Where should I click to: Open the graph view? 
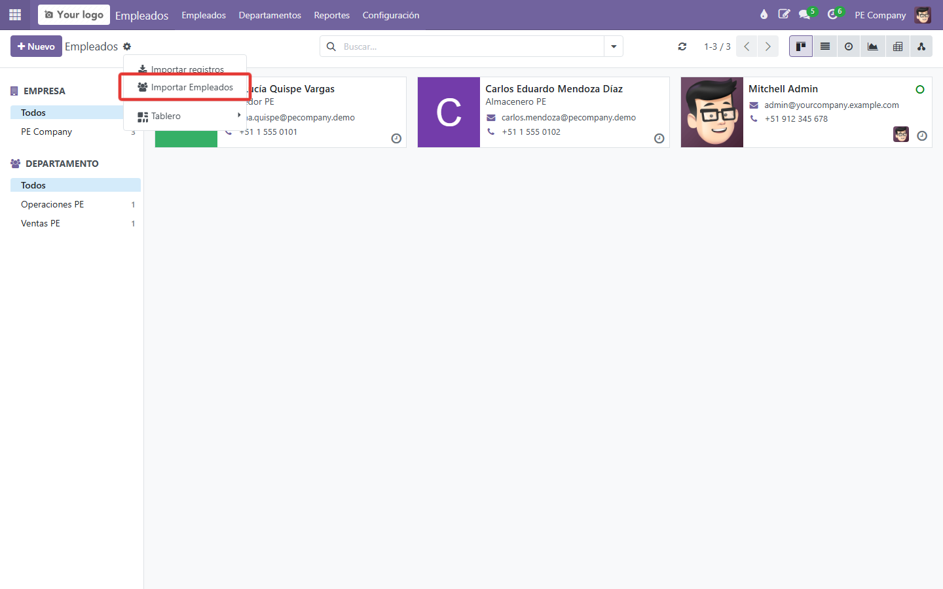point(873,46)
